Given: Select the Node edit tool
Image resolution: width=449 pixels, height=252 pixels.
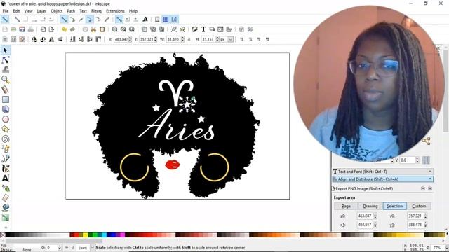Looking at the screenshot, I should (x=5, y=60).
